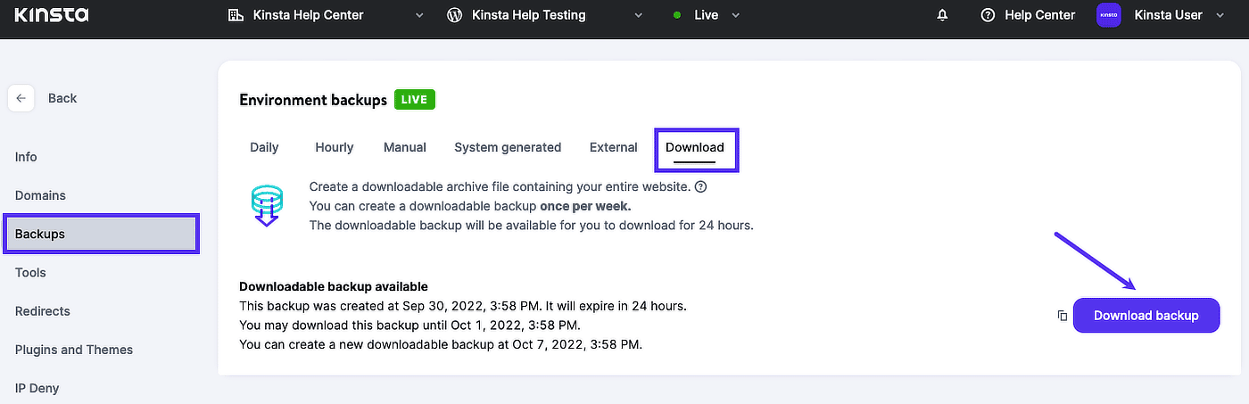
Task: Click the Kinsta User name text
Action: pos(1169,15)
